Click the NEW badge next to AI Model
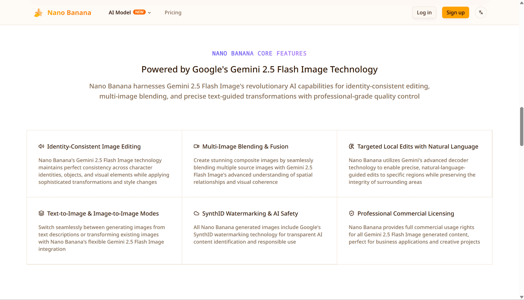The height and width of the screenshot is (300, 524). [x=139, y=12]
